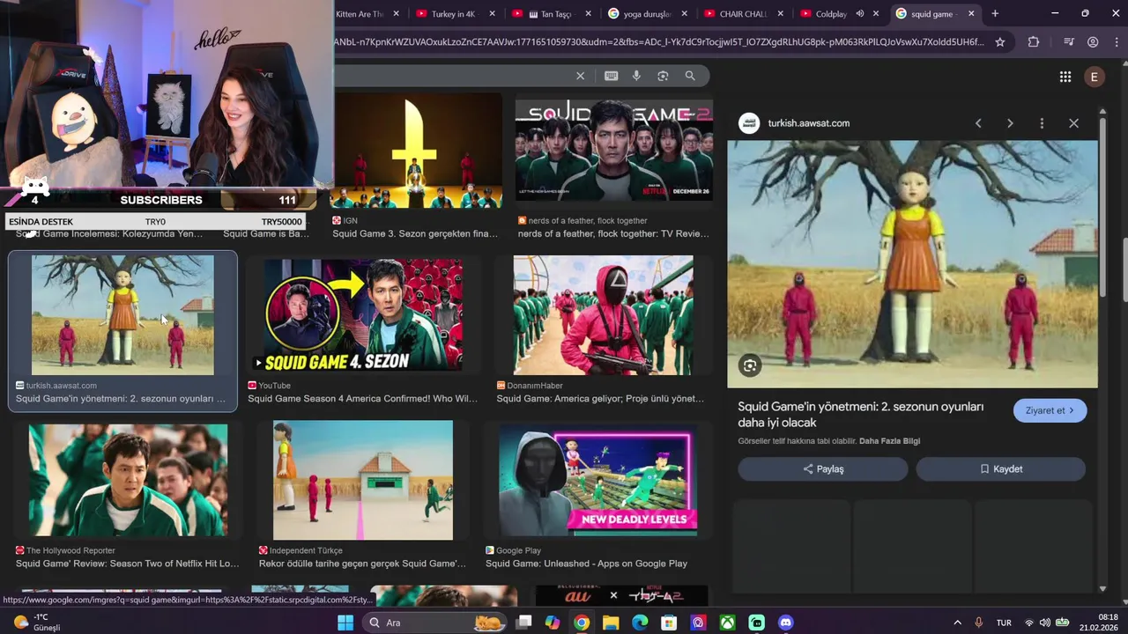The width and height of the screenshot is (1128, 634).
Task: Clear the Google search box text
Action: 580,76
